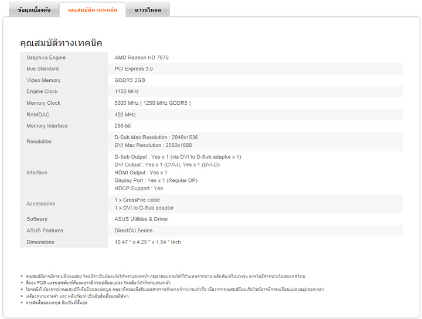The width and height of the screenshot is (422, 319).
Task: Click the last footnote beginning การตัดสิน
Action: point(56,303)
